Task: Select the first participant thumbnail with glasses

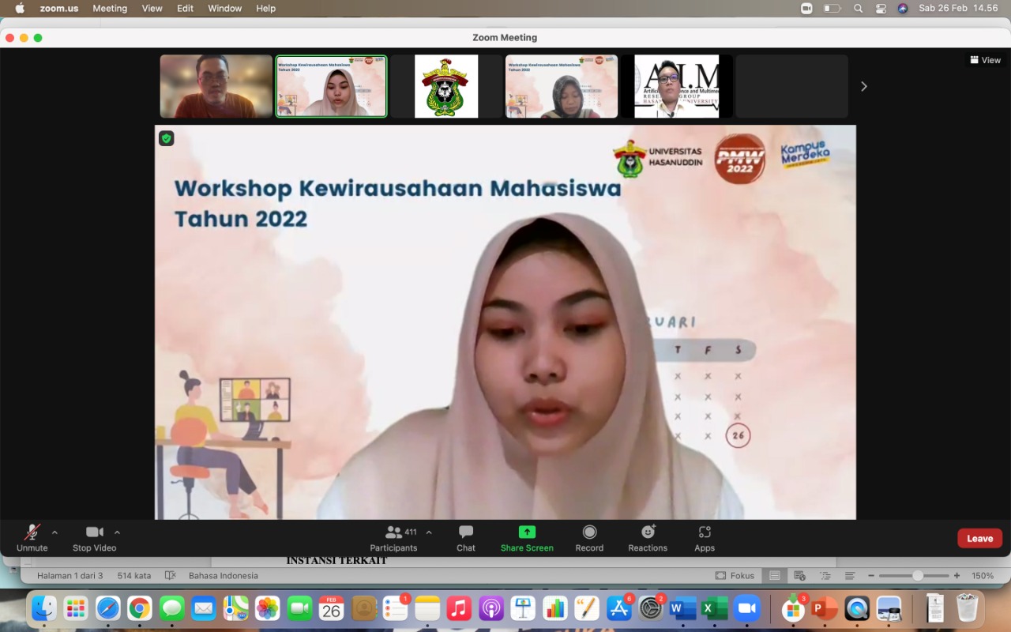Action: [x=216, y=87]
